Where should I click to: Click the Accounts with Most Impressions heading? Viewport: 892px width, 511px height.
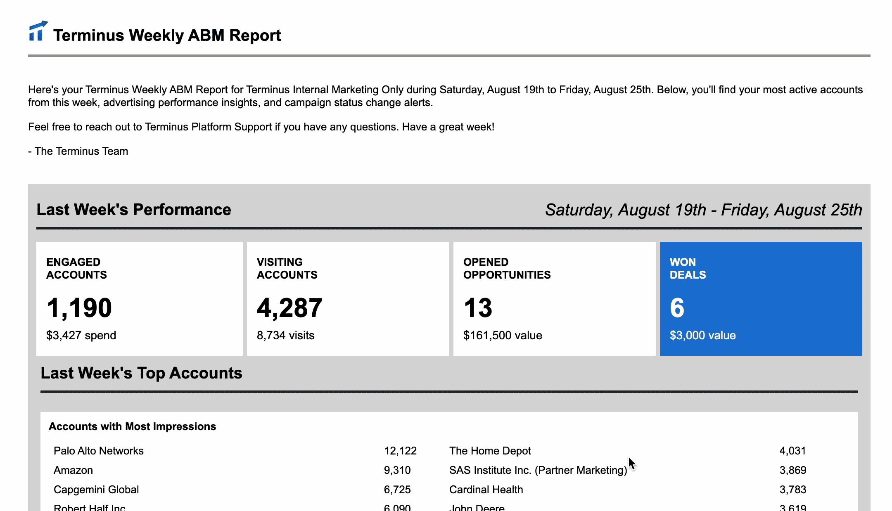click(x=133, y=426)
